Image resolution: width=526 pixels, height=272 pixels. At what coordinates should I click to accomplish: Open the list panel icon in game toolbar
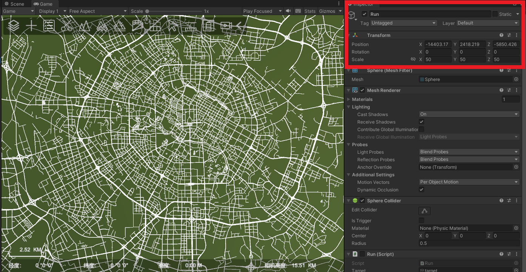tap(49, 26)
